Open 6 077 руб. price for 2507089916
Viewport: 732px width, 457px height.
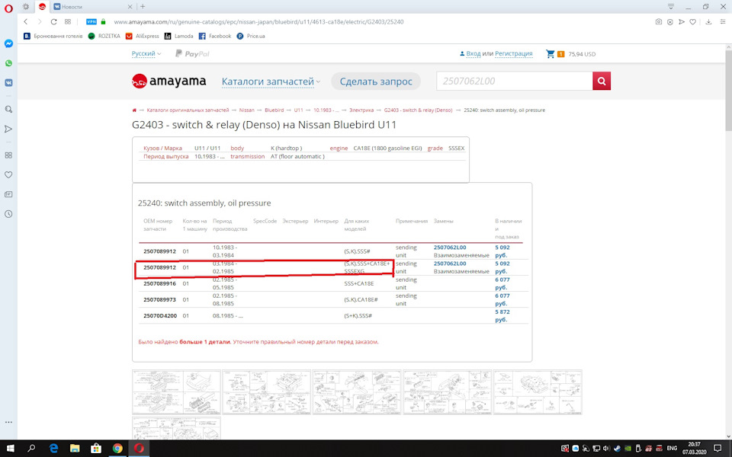click(x=502, y=283)
